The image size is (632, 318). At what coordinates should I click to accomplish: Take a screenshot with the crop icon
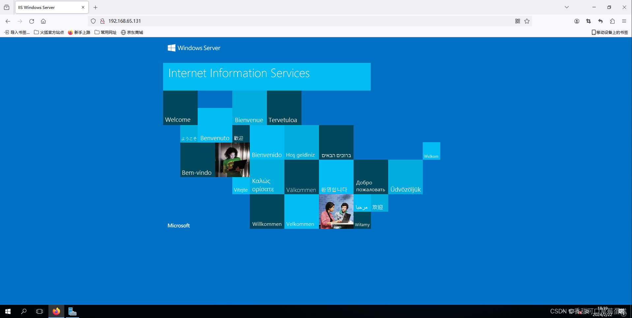pyautogui.click(x=589, y=21)
